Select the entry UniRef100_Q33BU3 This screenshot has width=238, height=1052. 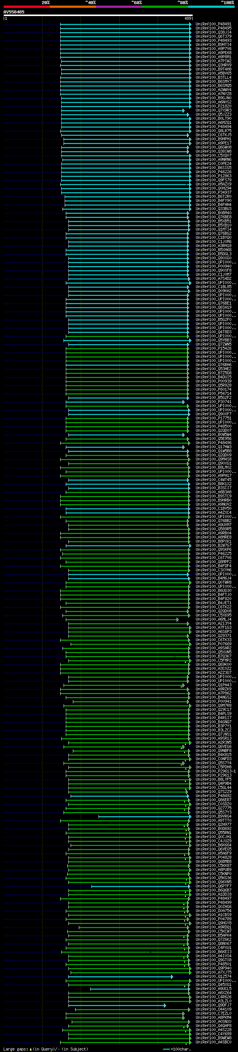point(213,209)
